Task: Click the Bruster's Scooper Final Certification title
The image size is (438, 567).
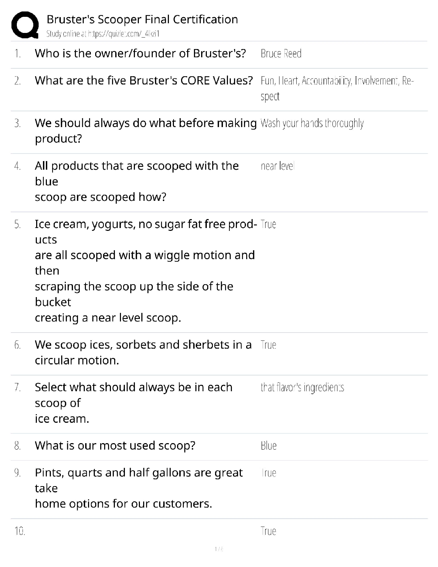Action: (142, 19)
